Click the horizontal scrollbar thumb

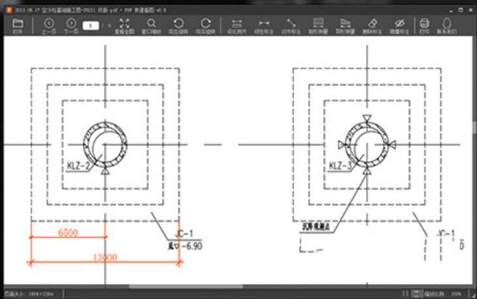click(x=186, y=286)
